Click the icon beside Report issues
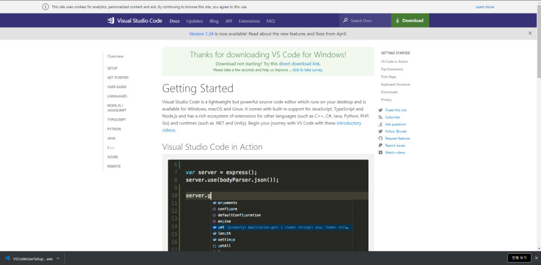The height and width of the screenshot is (265, 541). pos(380,145)
